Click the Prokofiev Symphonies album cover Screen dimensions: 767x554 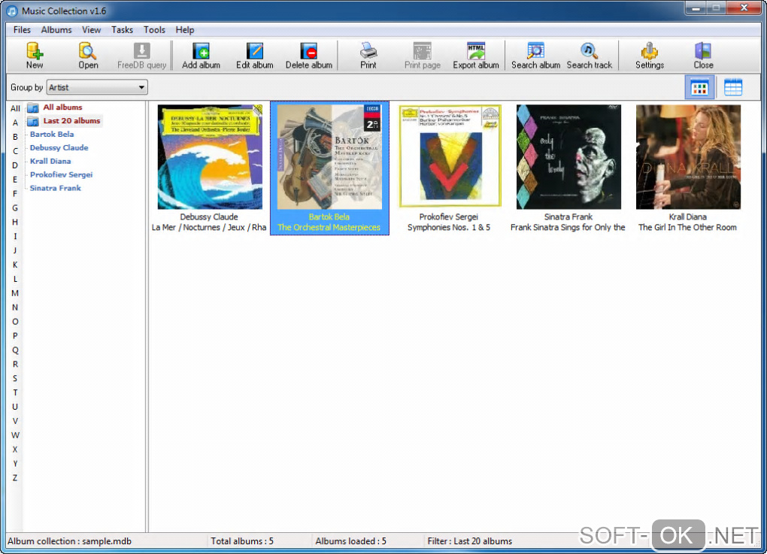pyautogui.click(x=450, y=156)
